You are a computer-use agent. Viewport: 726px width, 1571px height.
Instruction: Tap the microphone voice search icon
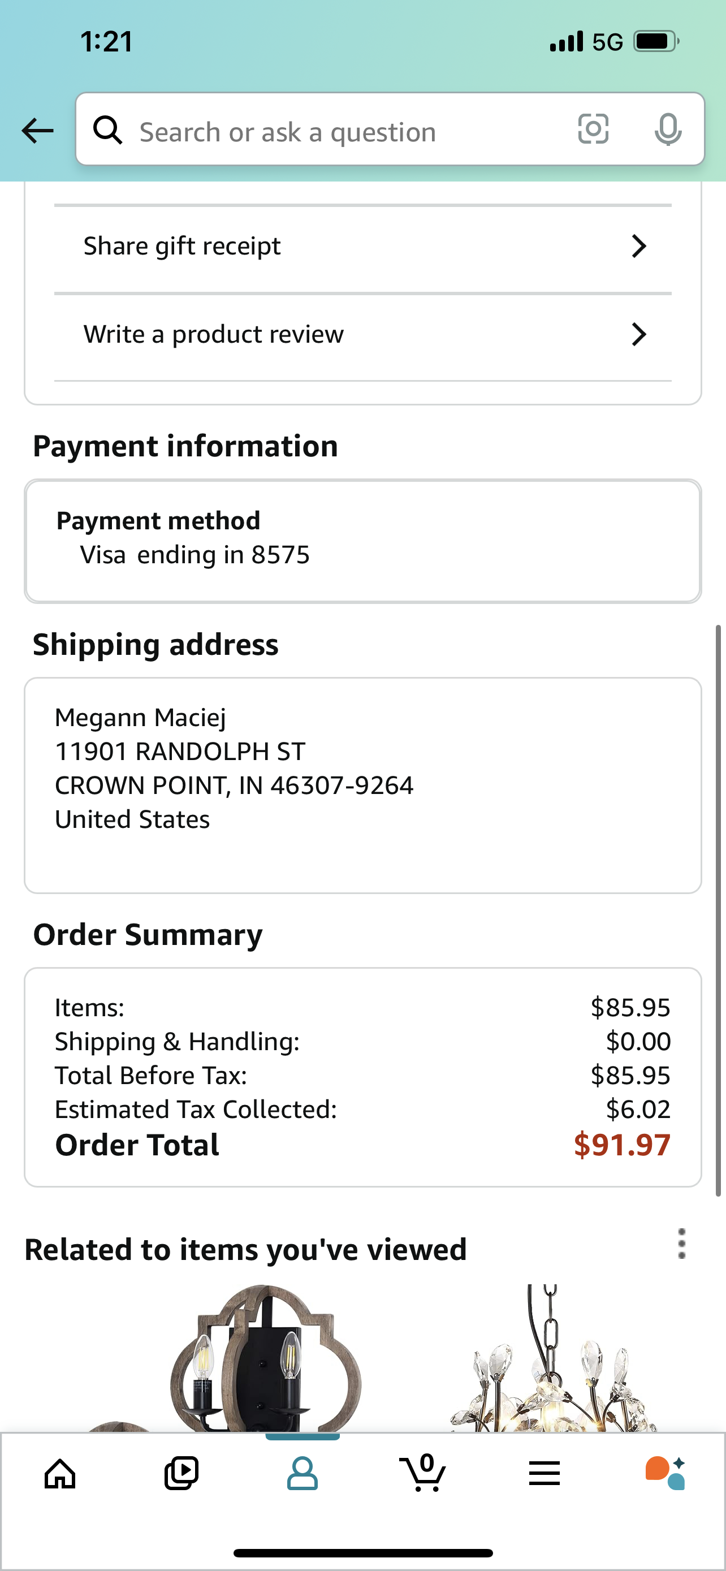click(x=668, y=130)
